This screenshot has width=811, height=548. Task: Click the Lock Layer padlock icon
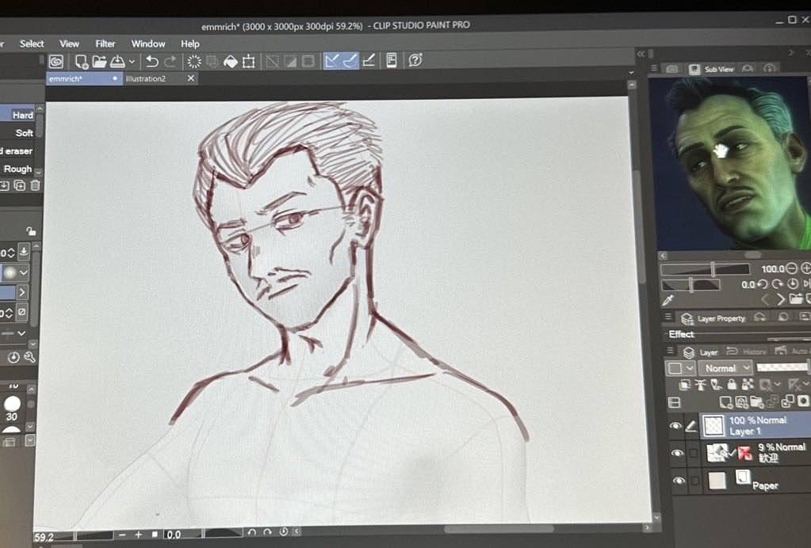(732, 385)
